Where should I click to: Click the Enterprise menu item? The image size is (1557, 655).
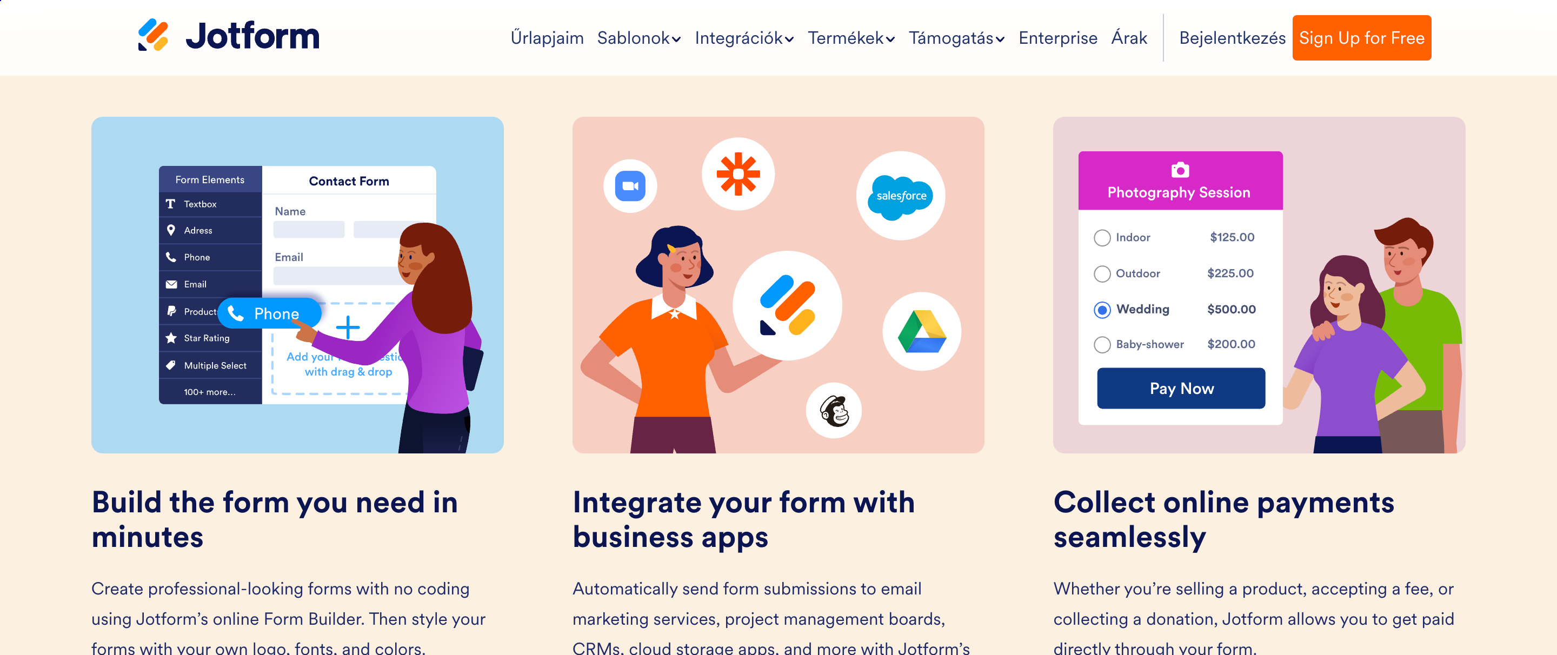pos(1056,38)
